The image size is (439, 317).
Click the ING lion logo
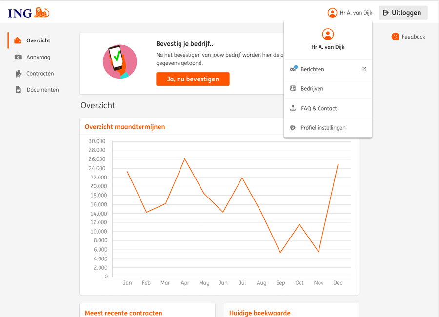[41, 13]
